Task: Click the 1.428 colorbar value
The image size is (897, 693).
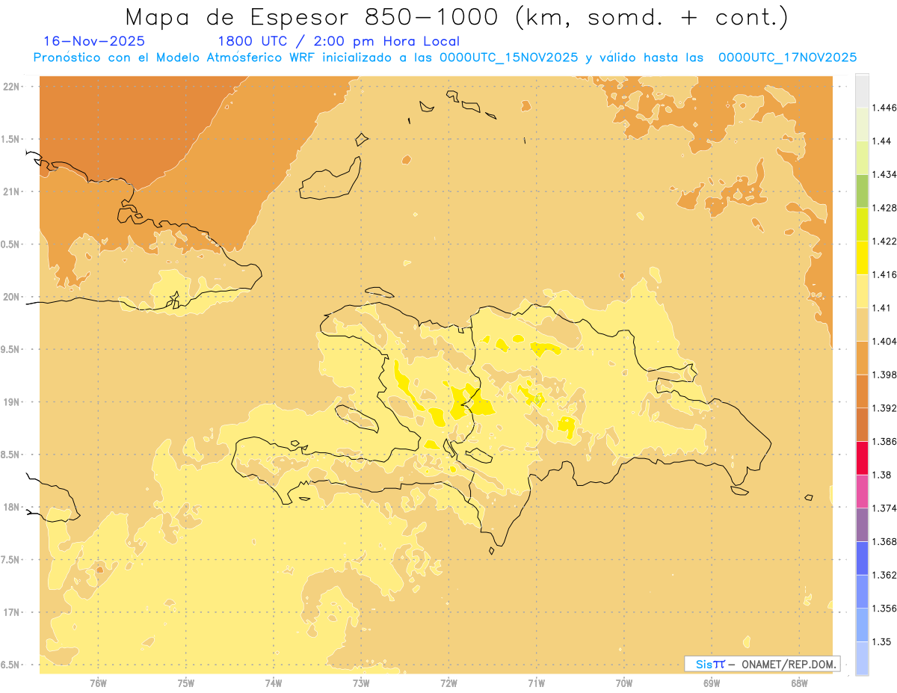Action: pyautogui.click(x=884, y=208)
